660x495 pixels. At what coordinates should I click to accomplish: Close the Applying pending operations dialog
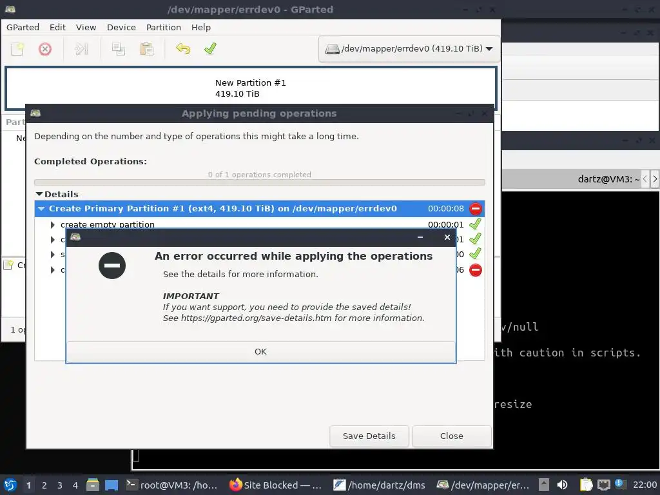[451, 436]
